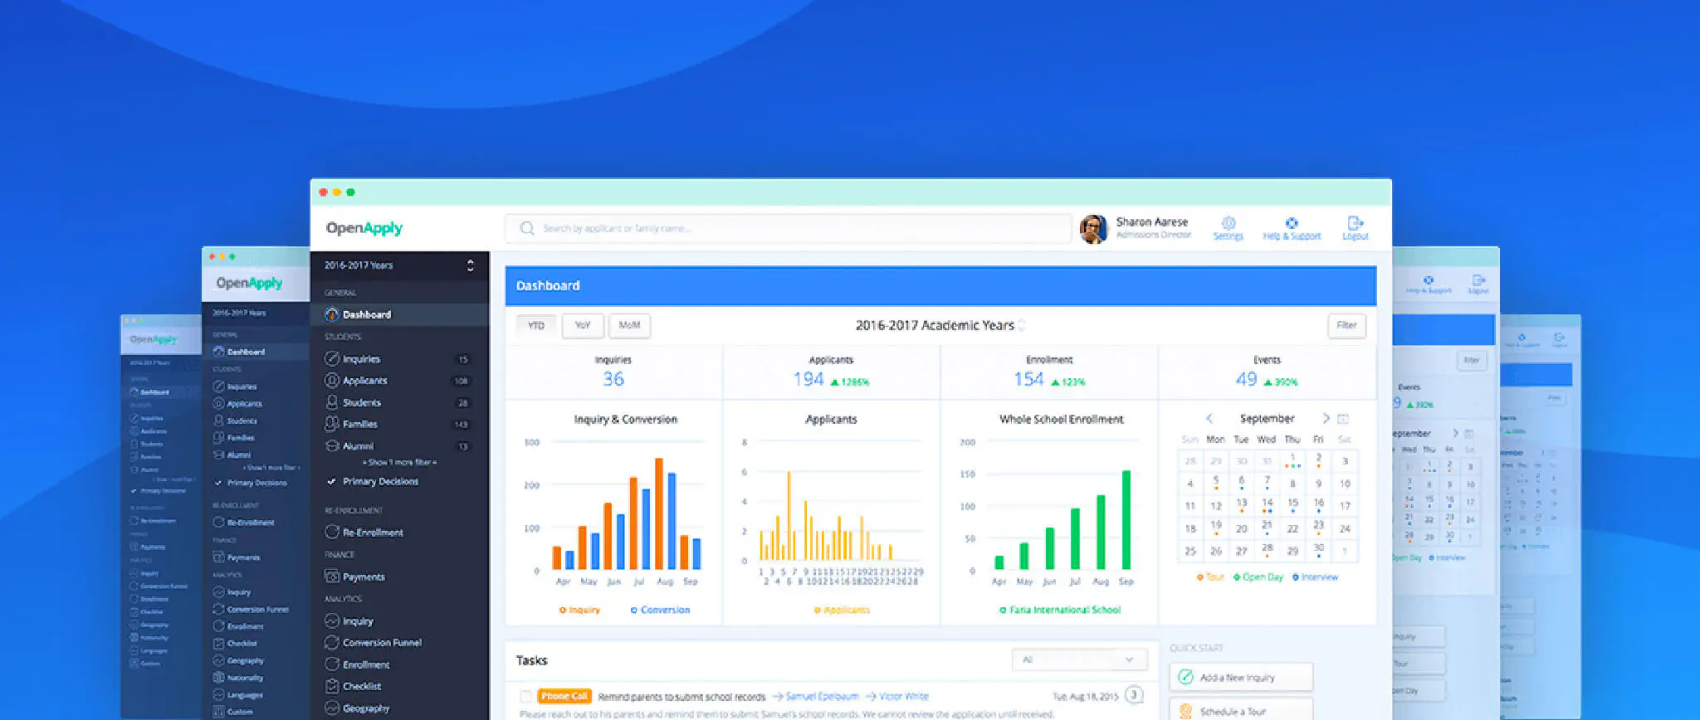Screen dimensions: 1700x720
Task: Open Settings gear icon in header
Action: (x=1229, y=224)
